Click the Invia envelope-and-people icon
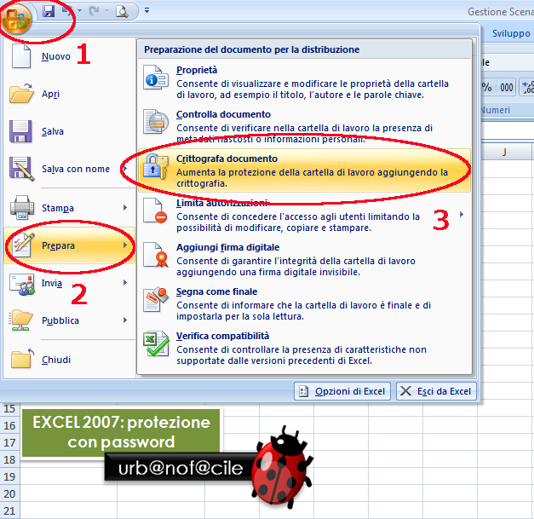The width and height of the screenshot is (534, 519). pyautogui.click(x=22, y=284)
